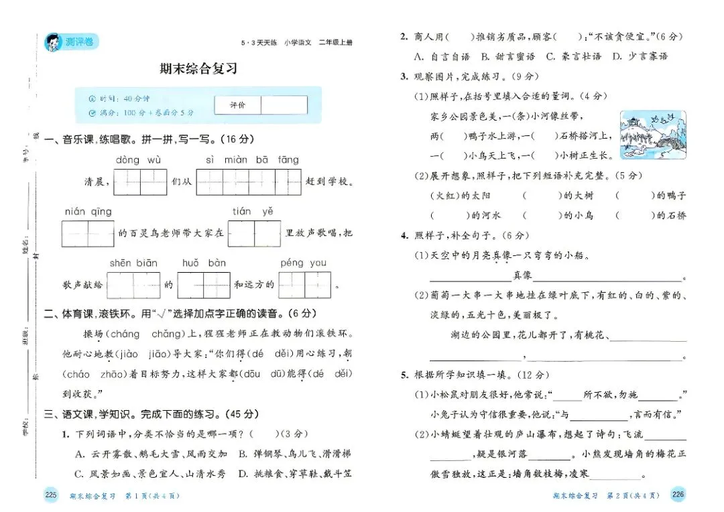Click the empty score box beside 评价
724x512 pixels.
pos(284,105)
